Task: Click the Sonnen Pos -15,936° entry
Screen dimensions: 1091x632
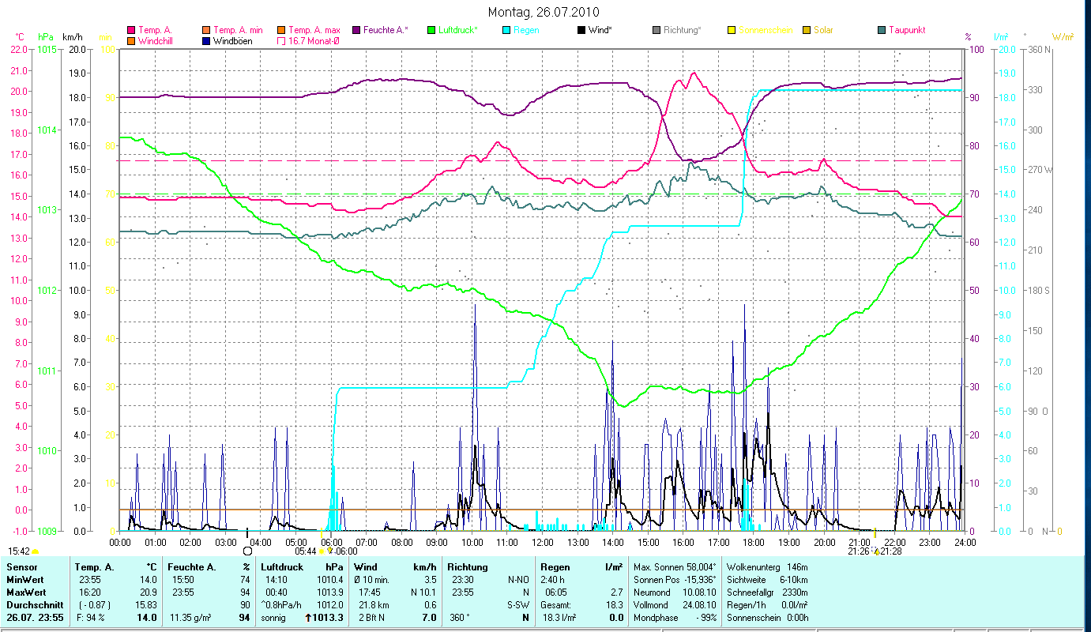Action: (x=675, y=580)
